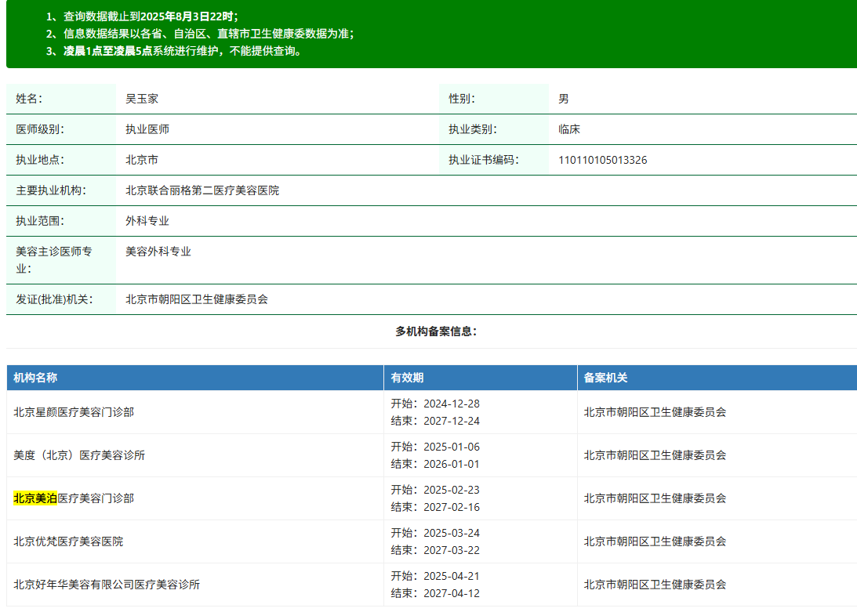Click the 机构名称 column header
This screenshot has height=612, width=857.
pyautogui.click(x=35, y=378)
